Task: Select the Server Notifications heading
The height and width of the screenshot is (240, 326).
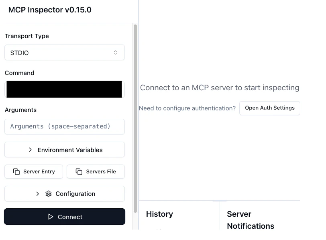Action: click(251, 220)
